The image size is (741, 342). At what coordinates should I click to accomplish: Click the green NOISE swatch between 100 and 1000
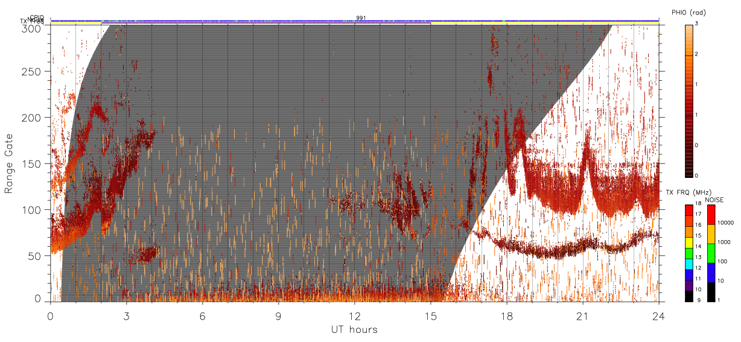(x=711, y=253)
